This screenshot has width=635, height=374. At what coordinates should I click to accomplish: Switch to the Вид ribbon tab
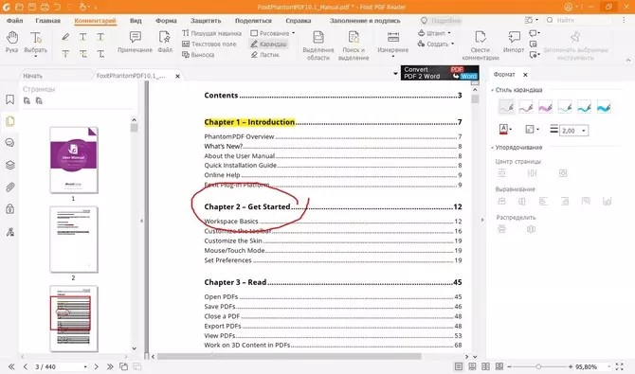pyautogui.click(x=136, y=20)
